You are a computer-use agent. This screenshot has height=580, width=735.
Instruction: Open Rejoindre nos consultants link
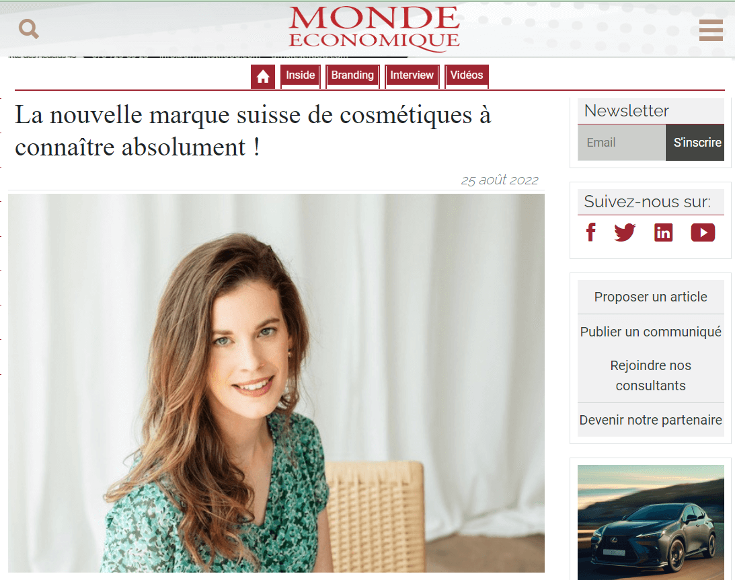pyautogui.click(x=651, y=375)
